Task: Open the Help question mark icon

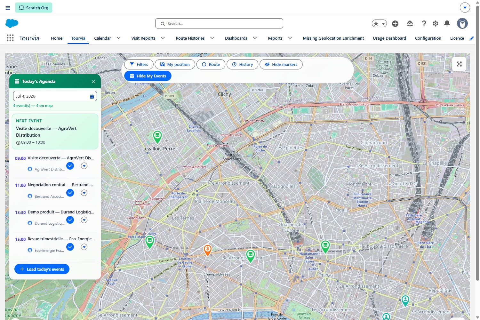Action: [424, 23]
